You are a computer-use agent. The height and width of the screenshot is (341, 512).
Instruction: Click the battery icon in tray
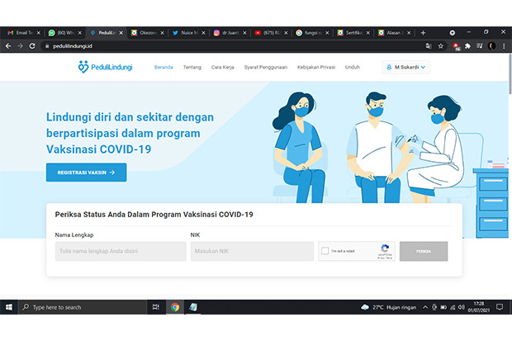click(x=443, y=307)
